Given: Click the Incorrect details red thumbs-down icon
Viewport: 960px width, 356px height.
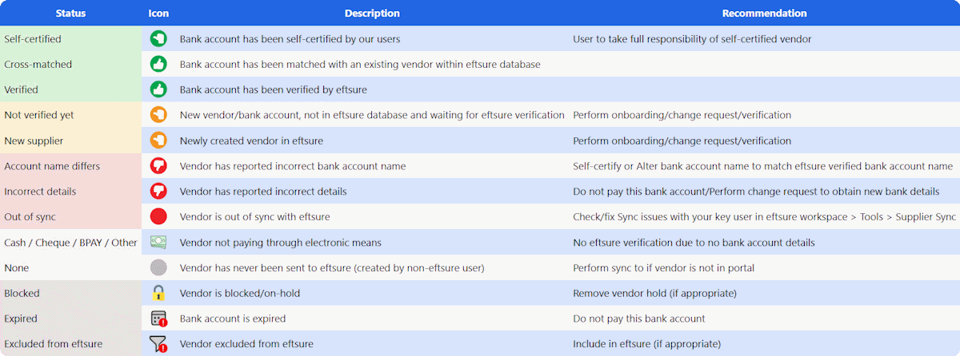Looking at the screenshot, I should 158,191.
